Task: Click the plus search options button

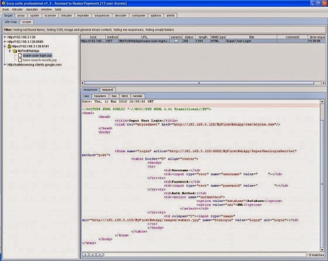Action: tap(86, 255)
